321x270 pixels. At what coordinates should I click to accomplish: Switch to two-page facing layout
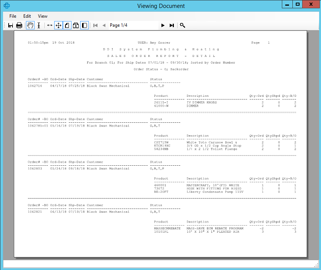pyautogui.click(x=76, y=25)
